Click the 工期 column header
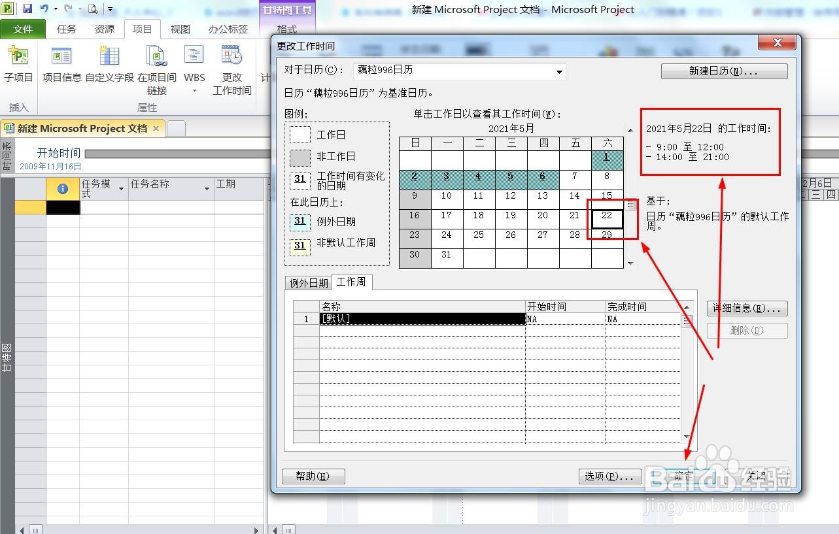 [239, 189]
